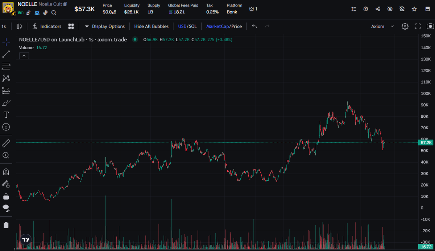This screenshot has width=435, height=251.
Task: Open the long position forecasting tool
Action: tap(6, 91)
